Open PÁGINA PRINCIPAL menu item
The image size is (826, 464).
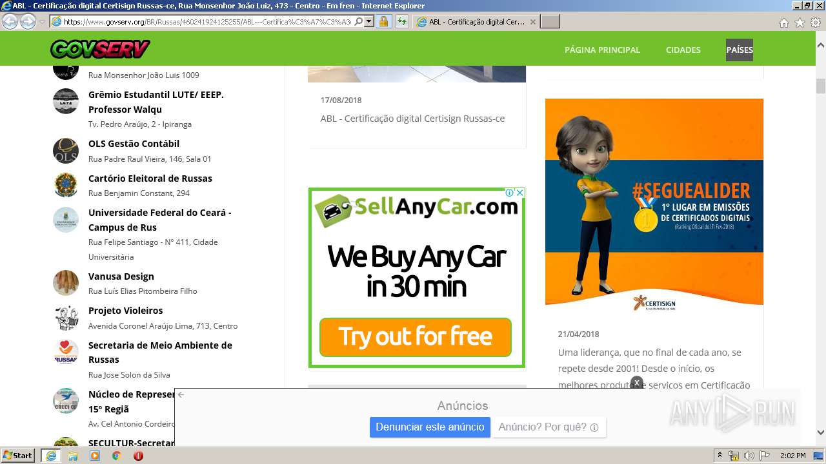(x=602, y=50)
